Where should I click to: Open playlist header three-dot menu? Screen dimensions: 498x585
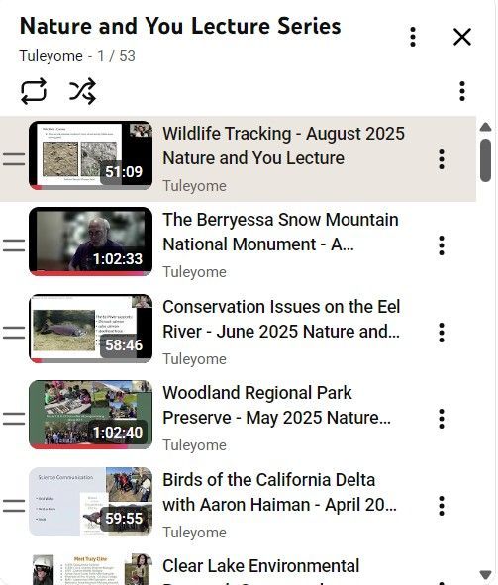(x=413, y=37)
